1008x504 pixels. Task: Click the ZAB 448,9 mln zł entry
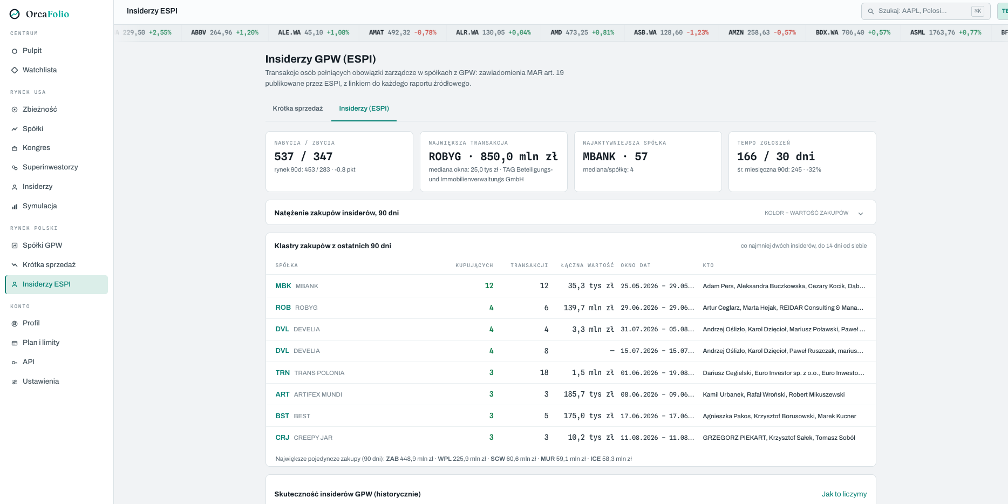[x=410, y=459]
